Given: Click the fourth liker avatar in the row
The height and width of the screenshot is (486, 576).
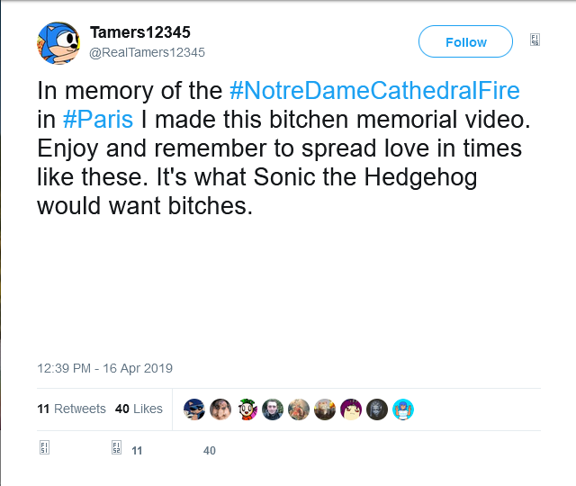Looking at the screenshot, I should click(273, 409).
